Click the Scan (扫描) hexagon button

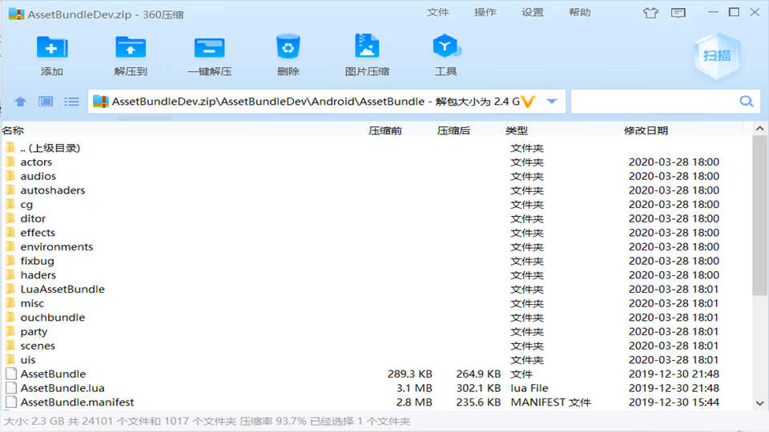(716, 56)
